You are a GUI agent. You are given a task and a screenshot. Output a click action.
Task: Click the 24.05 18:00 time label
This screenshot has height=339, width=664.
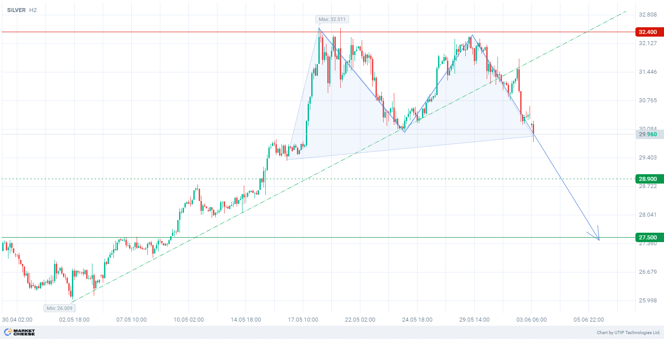[x=417, y=320]
